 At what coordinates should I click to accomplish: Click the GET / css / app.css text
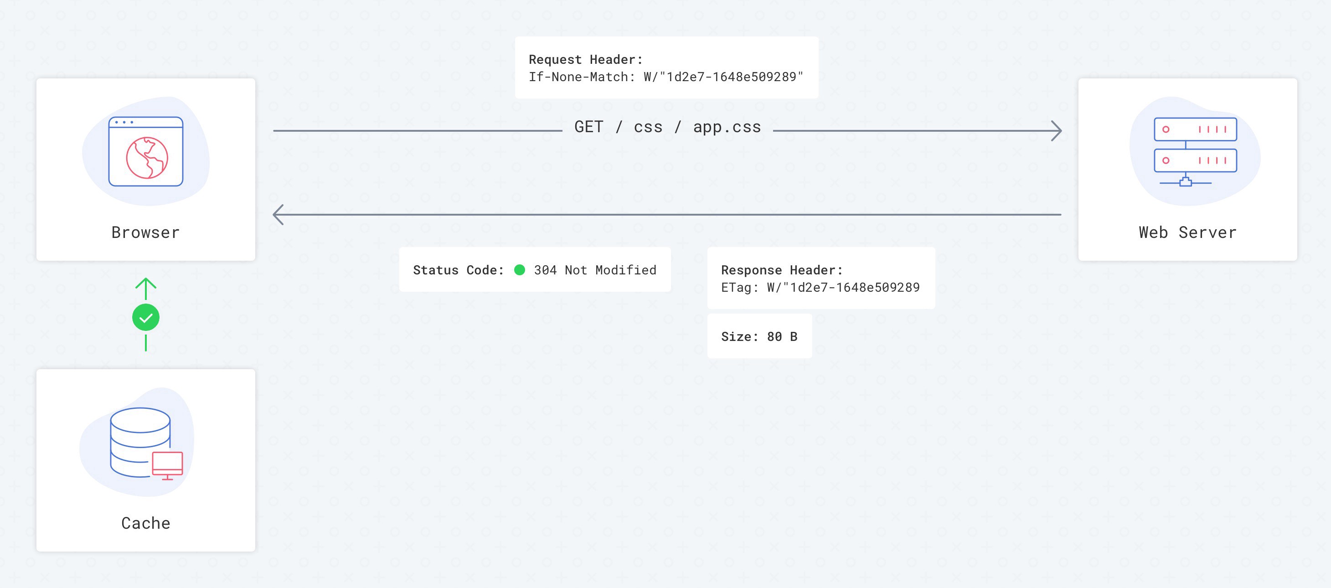668,127
